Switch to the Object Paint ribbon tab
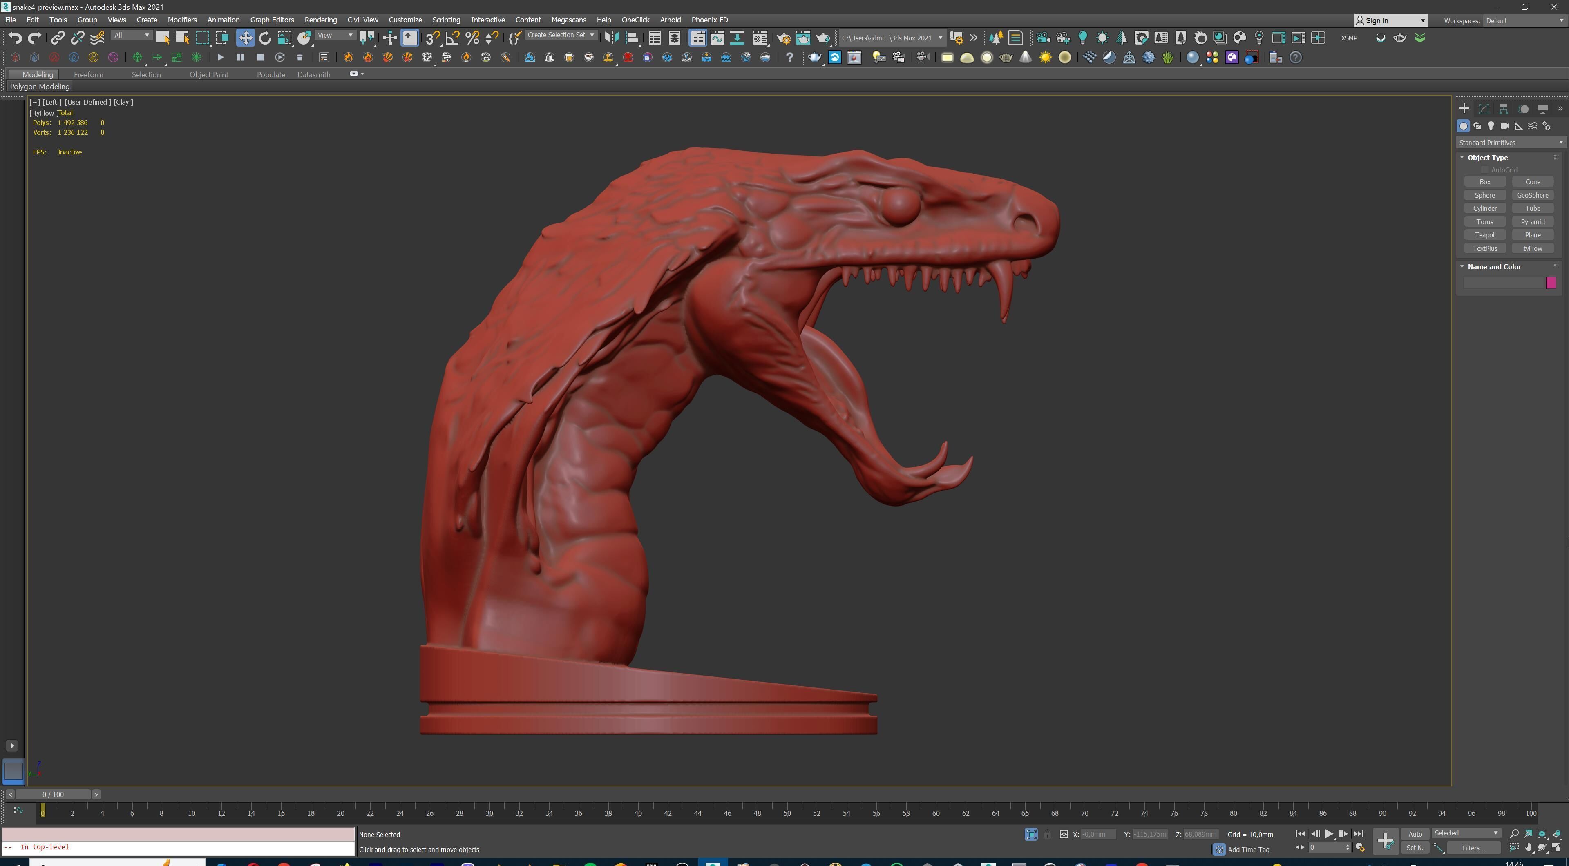Viewport: 1569px width, 866px height. click(x=208, y=74)
